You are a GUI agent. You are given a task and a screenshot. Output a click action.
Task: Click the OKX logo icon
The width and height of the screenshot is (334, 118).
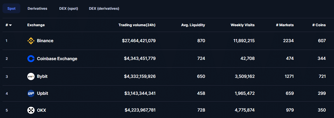click(31, 110)
